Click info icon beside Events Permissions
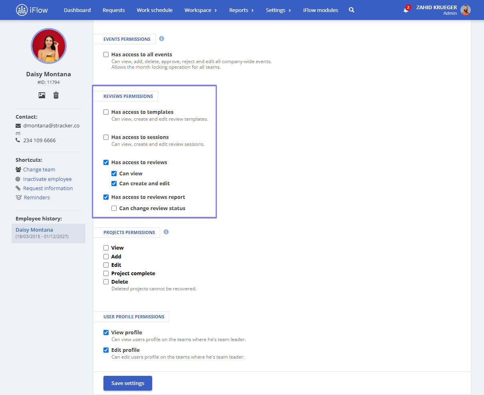 tap(161, 39)
